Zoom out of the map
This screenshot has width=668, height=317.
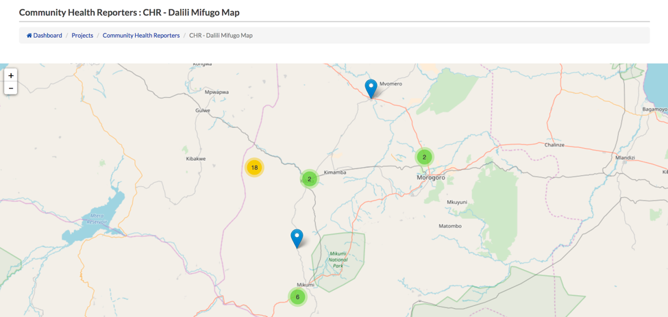pos(11,88)
